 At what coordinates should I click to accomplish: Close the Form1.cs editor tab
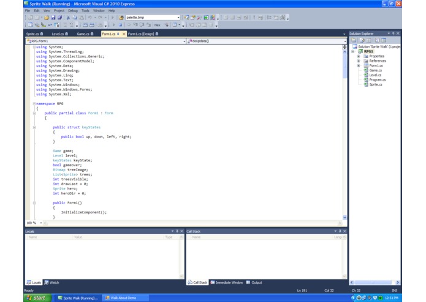coord(124,34)
